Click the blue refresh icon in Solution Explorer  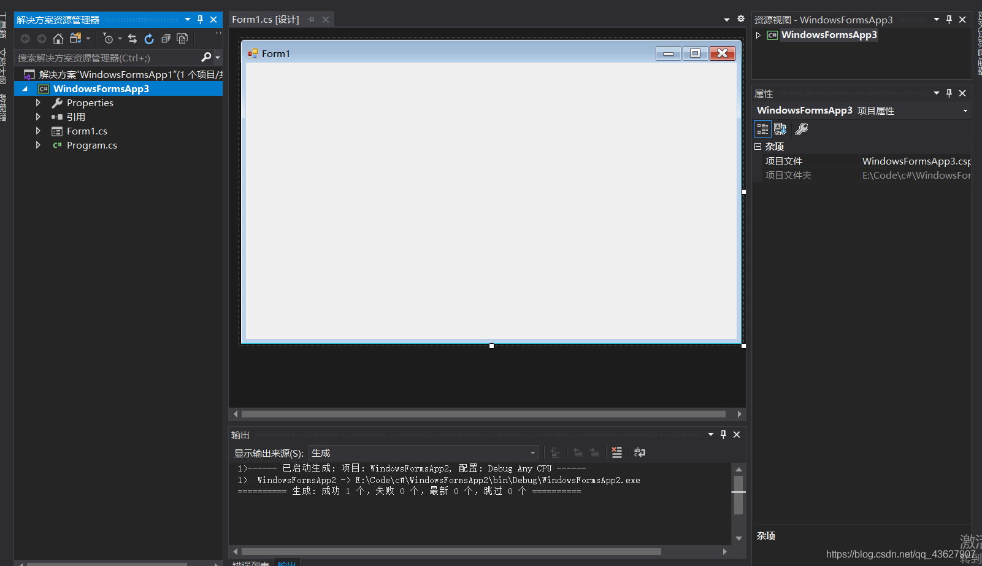149,39
